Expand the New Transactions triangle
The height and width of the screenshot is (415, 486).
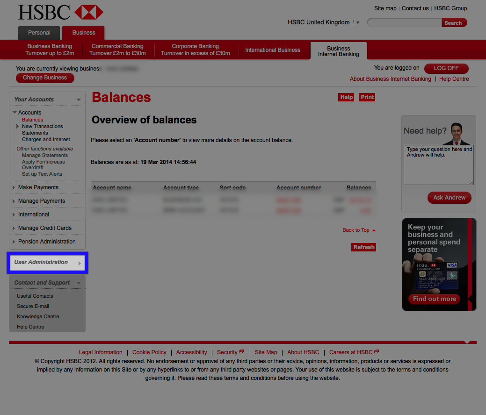click(x=18, y=126)
